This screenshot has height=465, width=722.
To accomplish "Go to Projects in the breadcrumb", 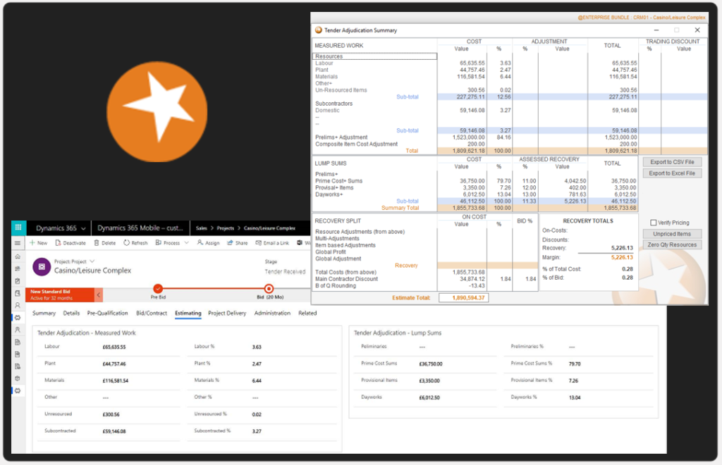I will pos(225,228).
